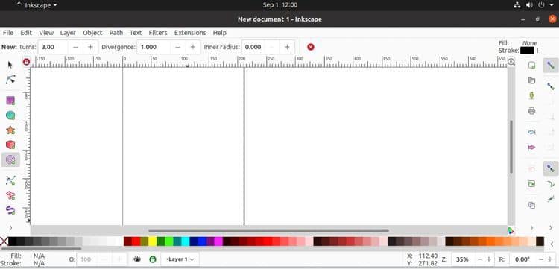
Task: Open the Layer menu
Action: pos(68,33)
